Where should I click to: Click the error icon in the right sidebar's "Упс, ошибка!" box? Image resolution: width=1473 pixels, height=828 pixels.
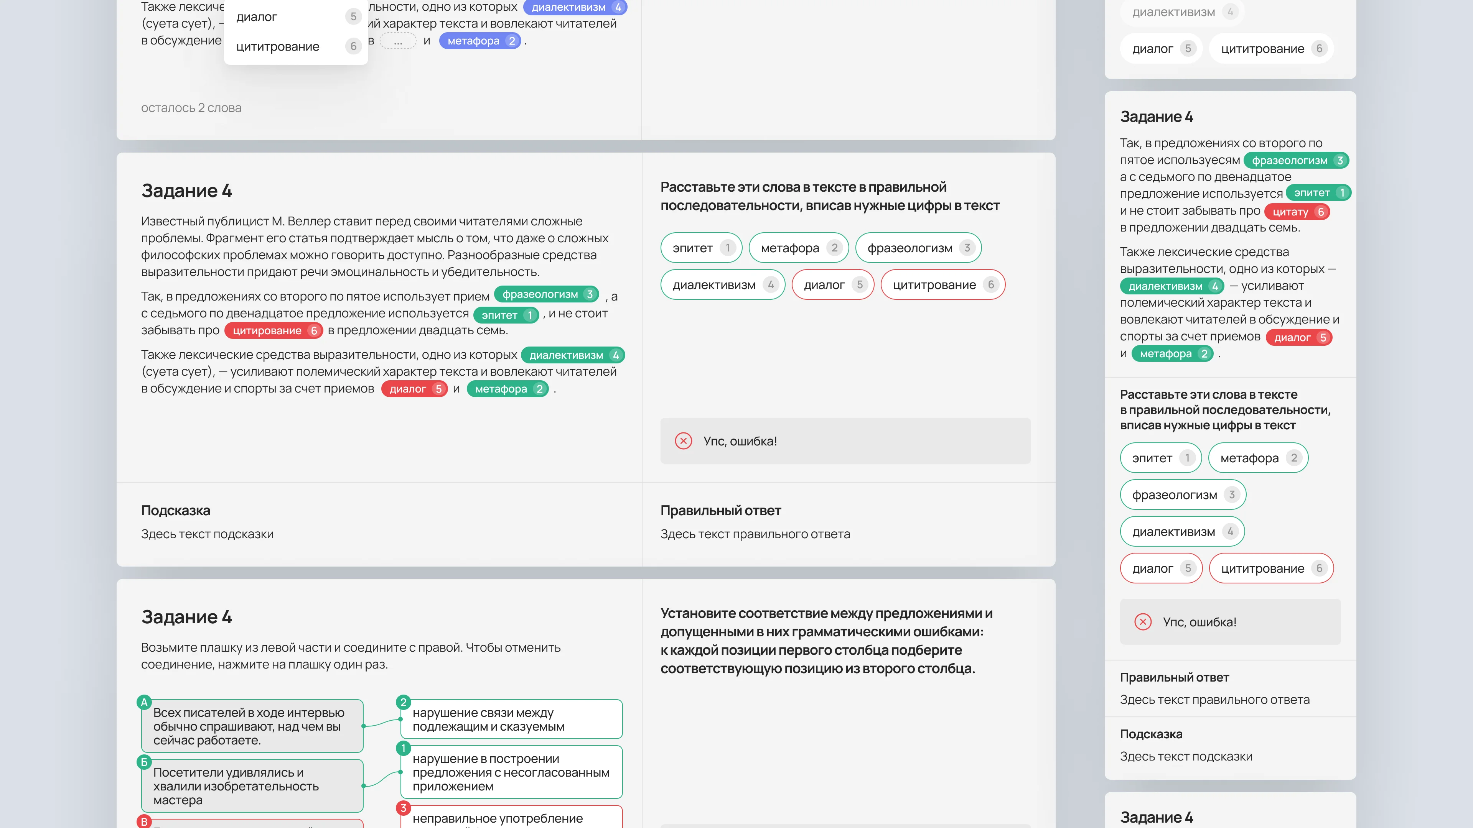(1142, 622)
